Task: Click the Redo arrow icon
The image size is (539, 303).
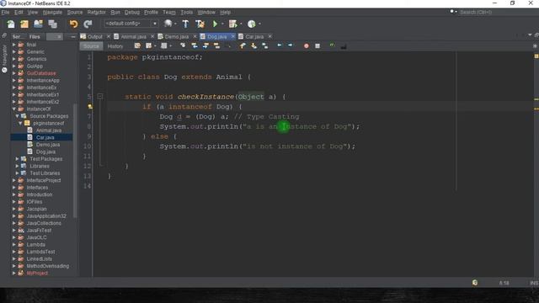Action: point(88,24)
